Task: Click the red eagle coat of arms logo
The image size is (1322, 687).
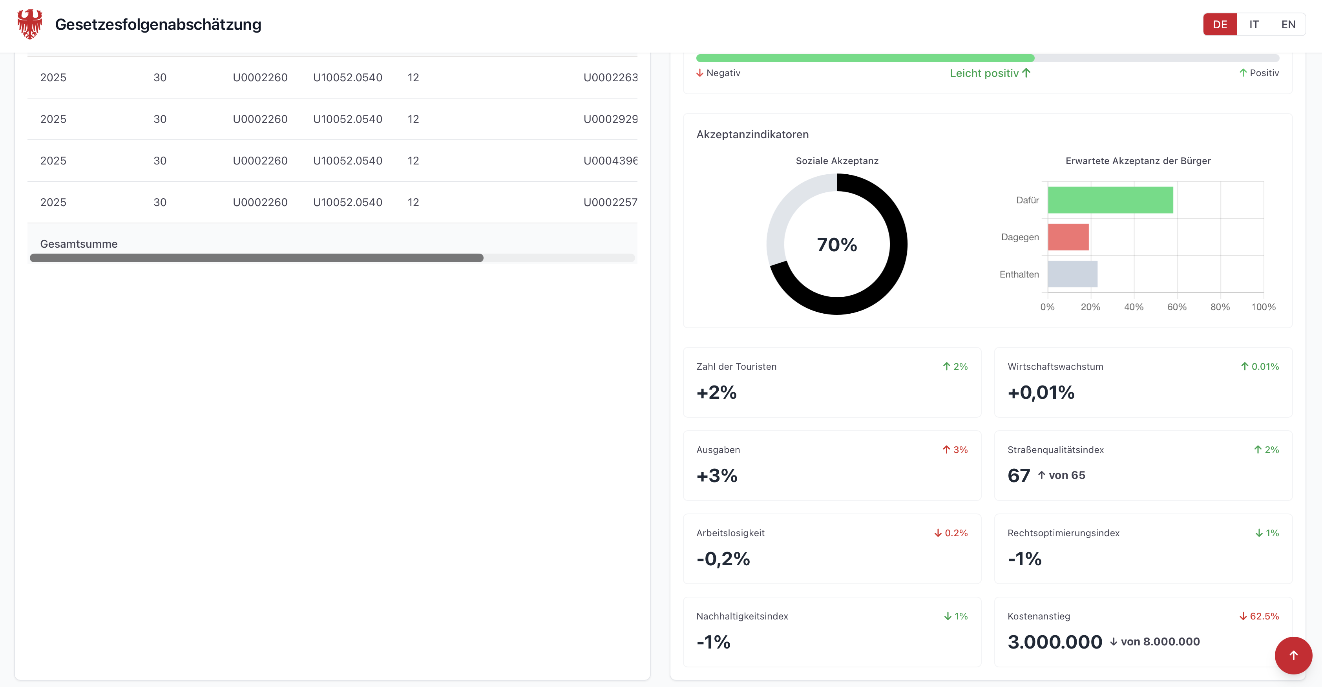Action: [30, 24]
